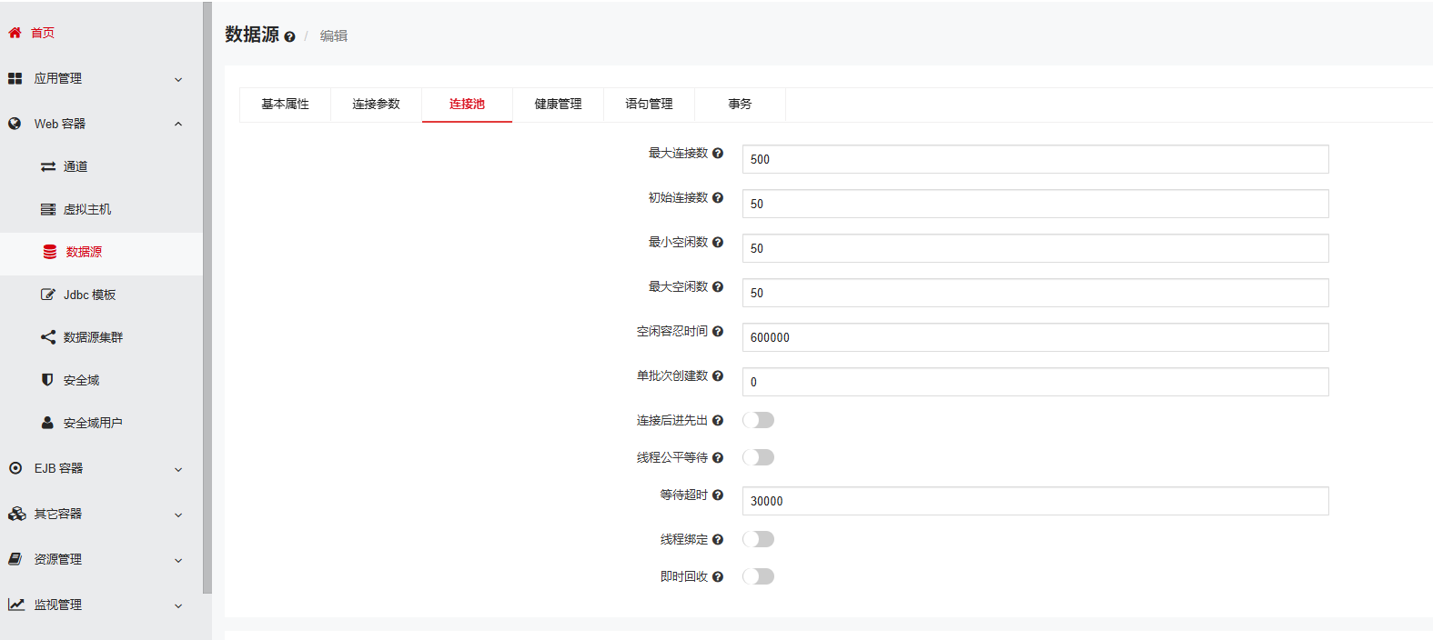Expand the 应用管理 menu chevron

pos(178,79)
